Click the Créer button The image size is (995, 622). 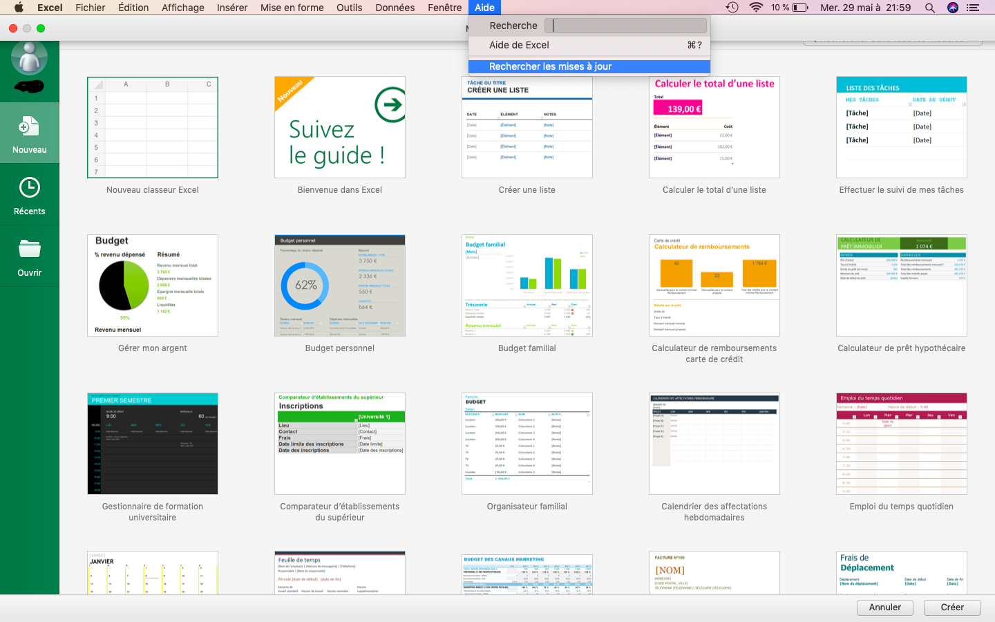click(952, 607)
